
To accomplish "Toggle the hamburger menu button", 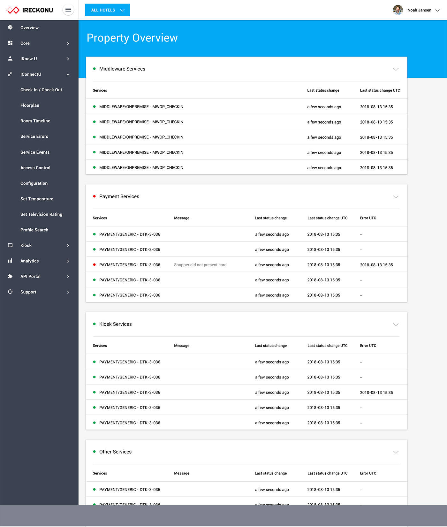I will pyautogui.click(x=68, y=10).
